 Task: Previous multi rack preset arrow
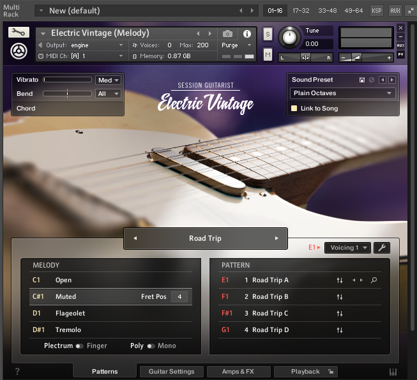tap(241, 11)
